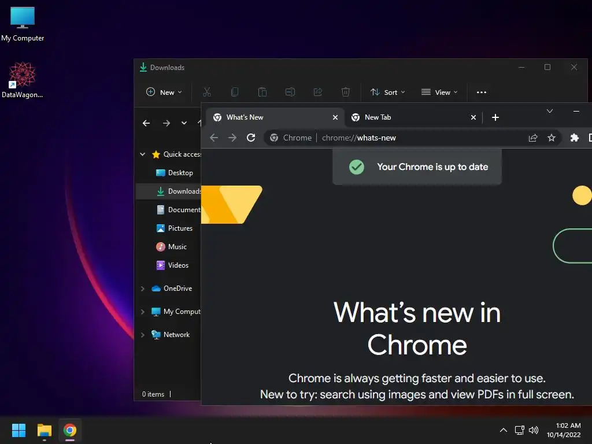592x444 pixels.
Task: Click 'Your Chrome is up to date' notice
Action: 417,167
